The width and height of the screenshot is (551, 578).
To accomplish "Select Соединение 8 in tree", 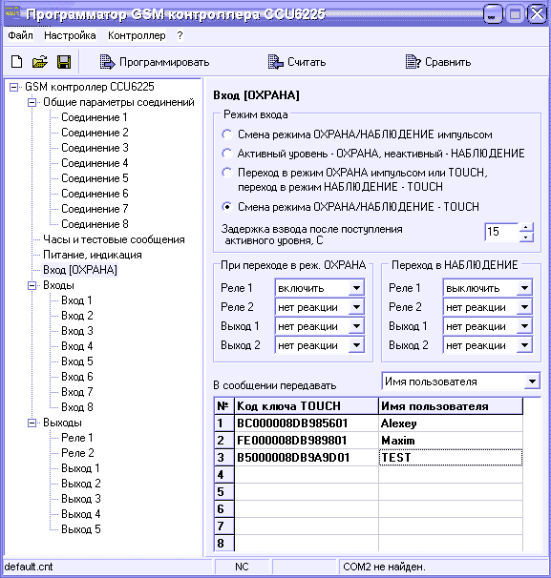I will [95, 224].
